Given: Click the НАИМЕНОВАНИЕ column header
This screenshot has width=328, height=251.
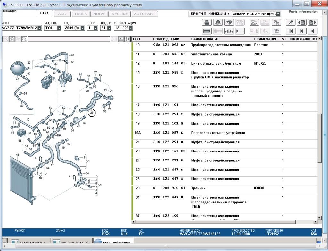Looking at the screenshot, I should click(x=205, y=39).
